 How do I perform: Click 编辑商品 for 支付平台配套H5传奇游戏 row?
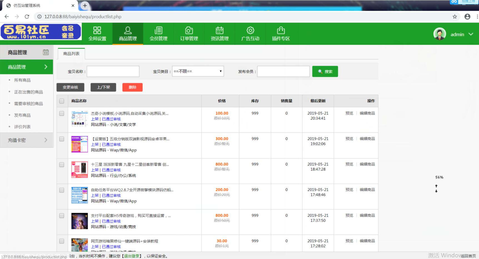[367, 215]
